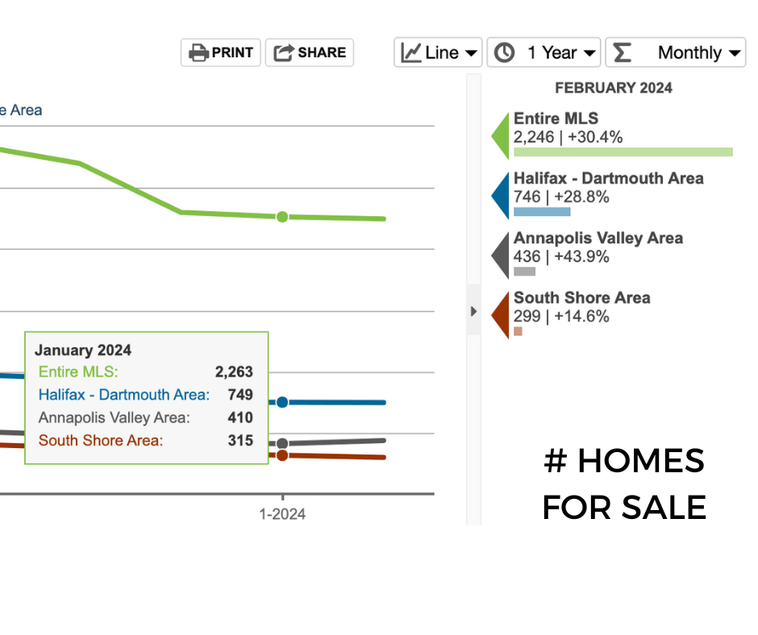Click the January 2024 tooltip title
This screenshot has width=758, height=635.
click(83, 350)
